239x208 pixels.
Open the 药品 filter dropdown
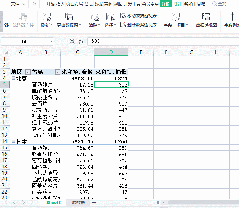[58, 72]
